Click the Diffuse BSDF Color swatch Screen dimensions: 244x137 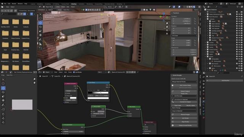click(101, 112)
